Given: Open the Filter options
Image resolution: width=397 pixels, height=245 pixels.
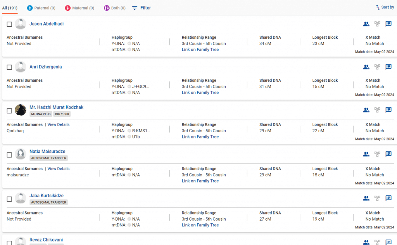Looking at the screenshot, I should pyautogui.click(x=142, y=8).
